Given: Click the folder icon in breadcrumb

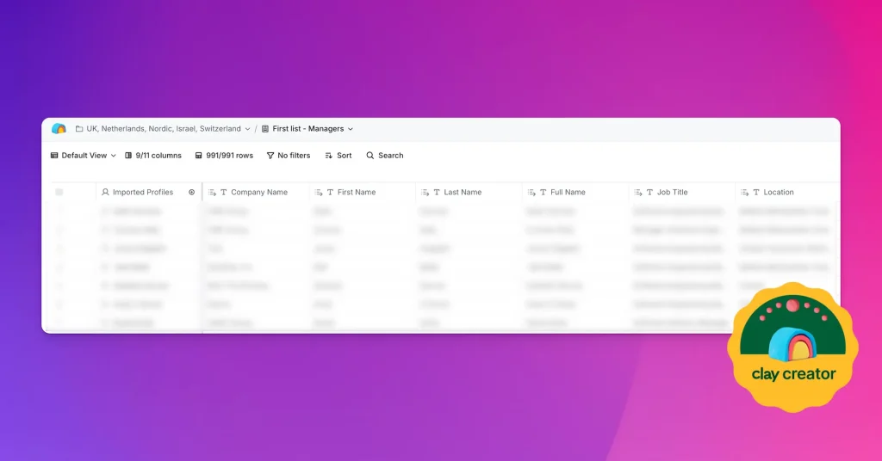Looking at the screenshot, I should (x=79, y=129).
